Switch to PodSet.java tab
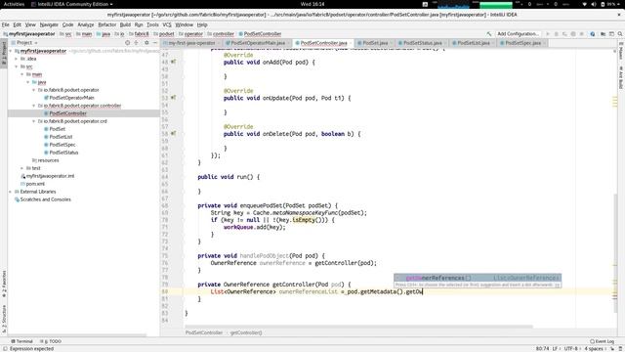The height and width of the screenshot is (352, 625). 374,43
